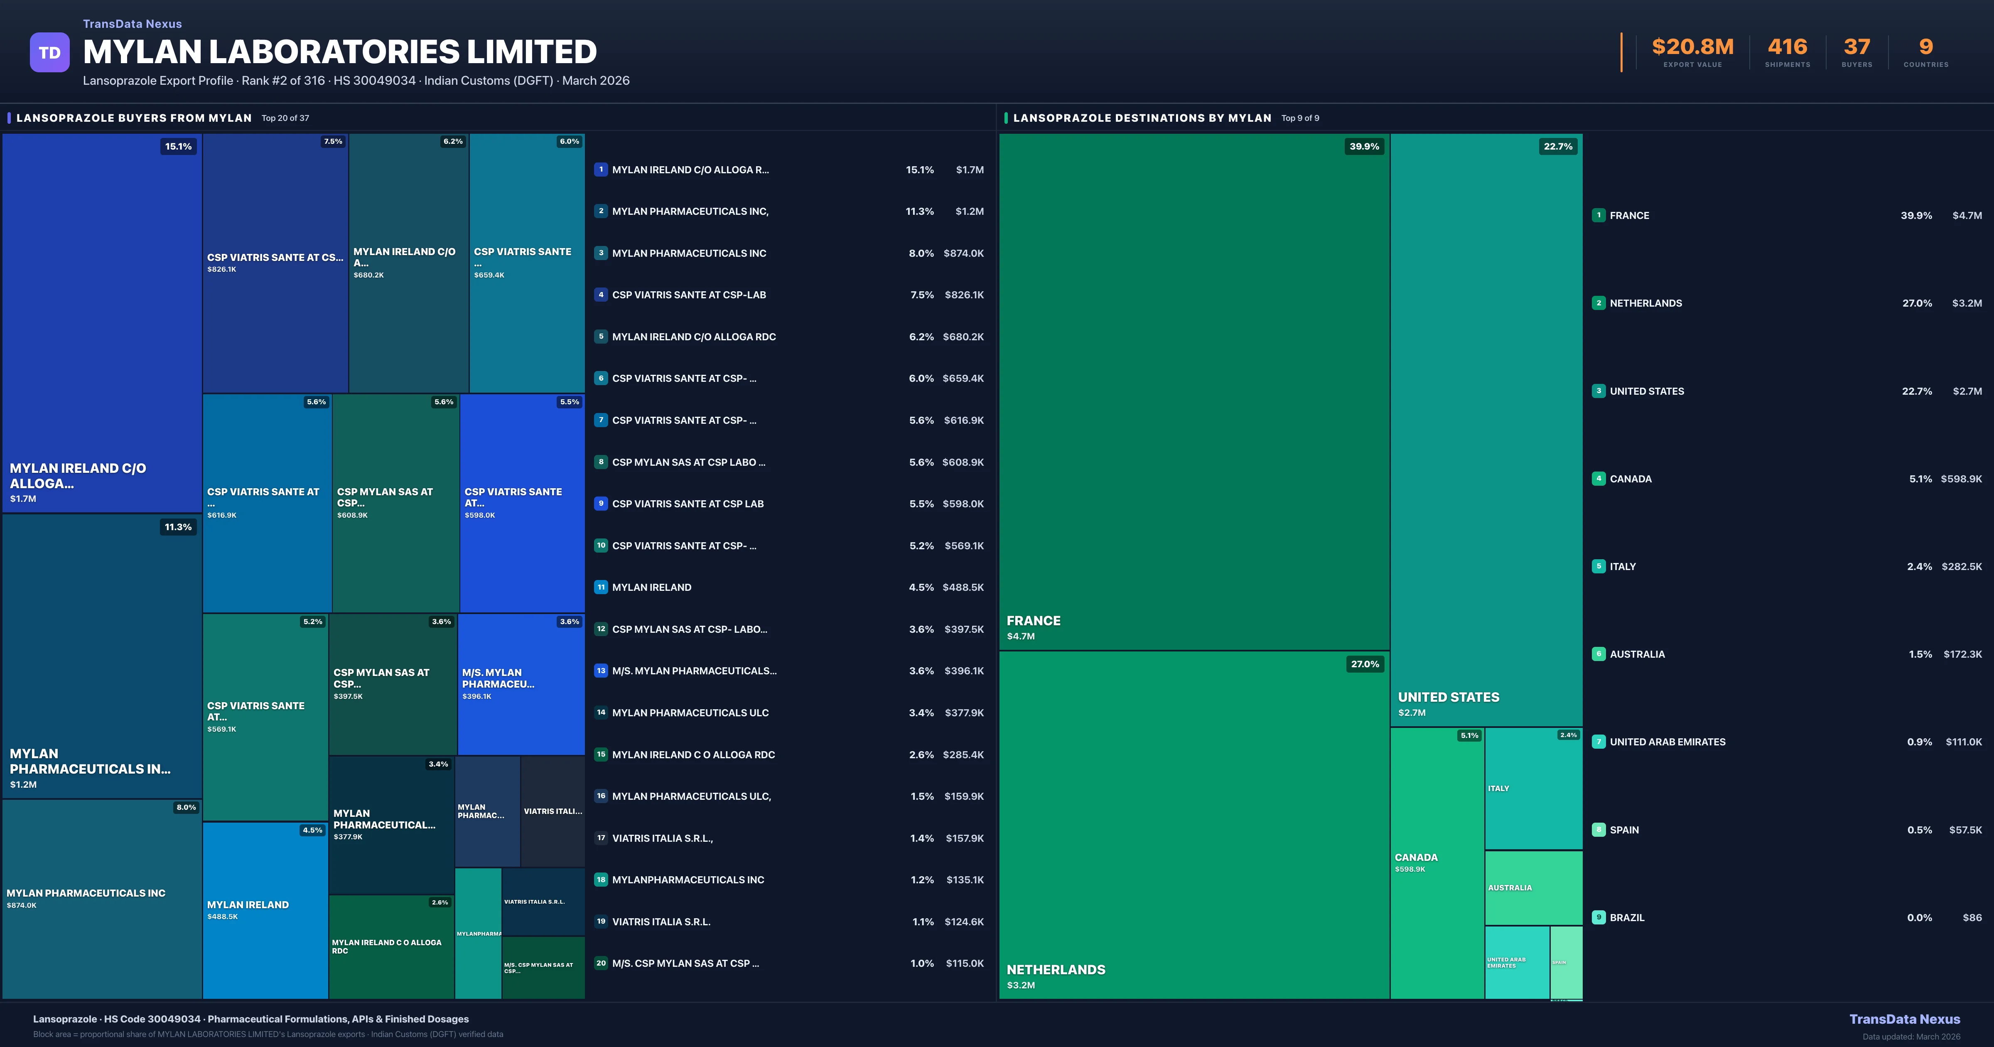Click the MYLAN IRELAND C/O ALLOGA 15.1% tile

tap(101, 322)
